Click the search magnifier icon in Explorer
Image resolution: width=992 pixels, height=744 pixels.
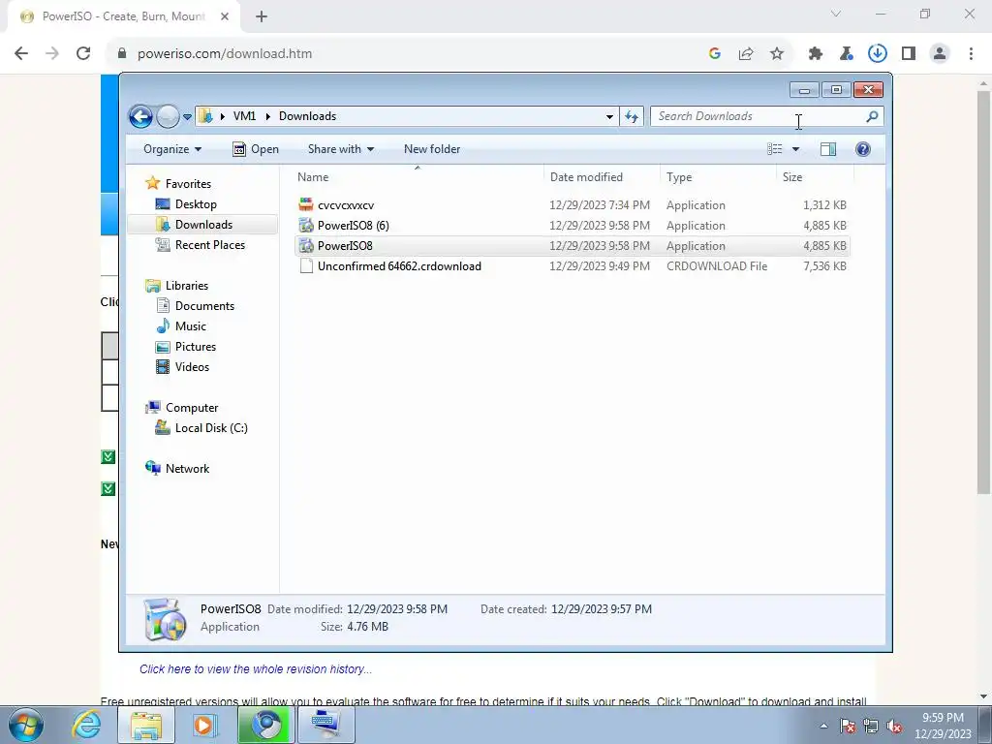point(872,116)
